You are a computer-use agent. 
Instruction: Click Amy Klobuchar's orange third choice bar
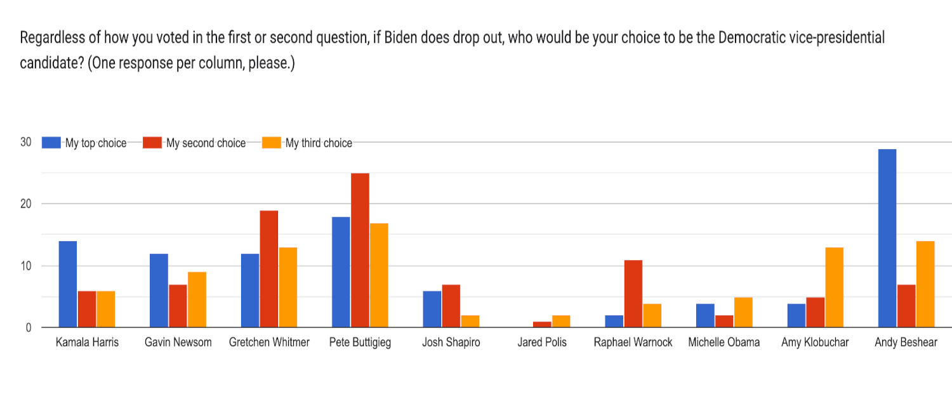(834, 287)
